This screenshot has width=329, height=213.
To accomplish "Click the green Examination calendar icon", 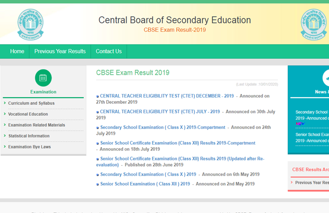I will (43, 78).
